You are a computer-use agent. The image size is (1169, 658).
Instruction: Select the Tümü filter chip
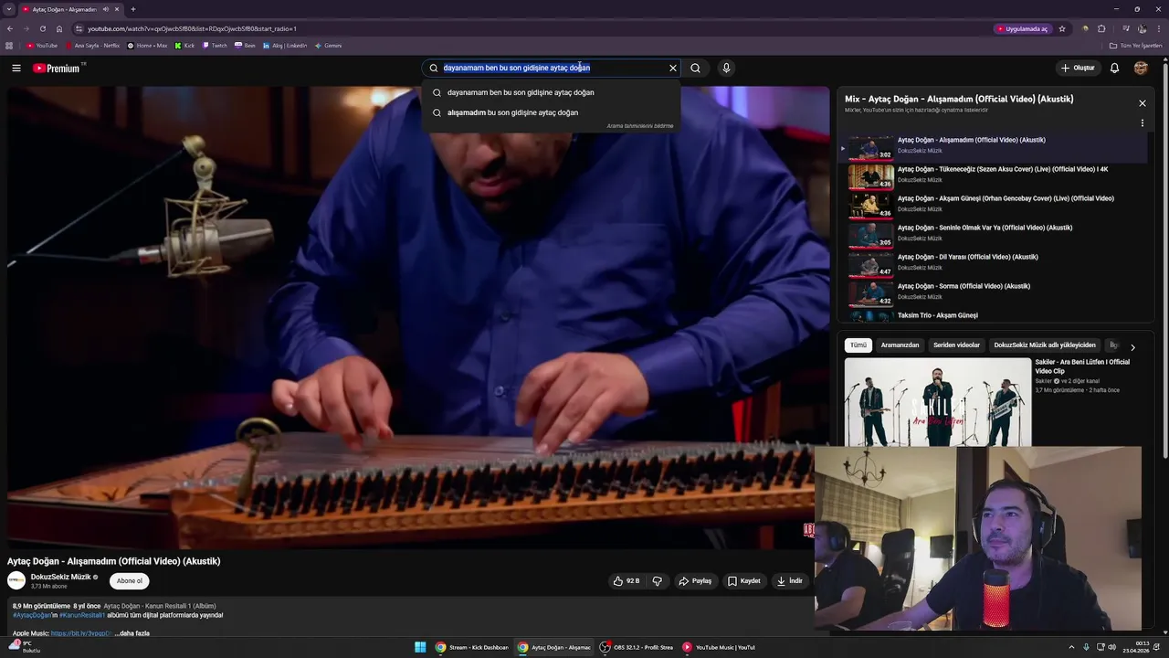858,345
